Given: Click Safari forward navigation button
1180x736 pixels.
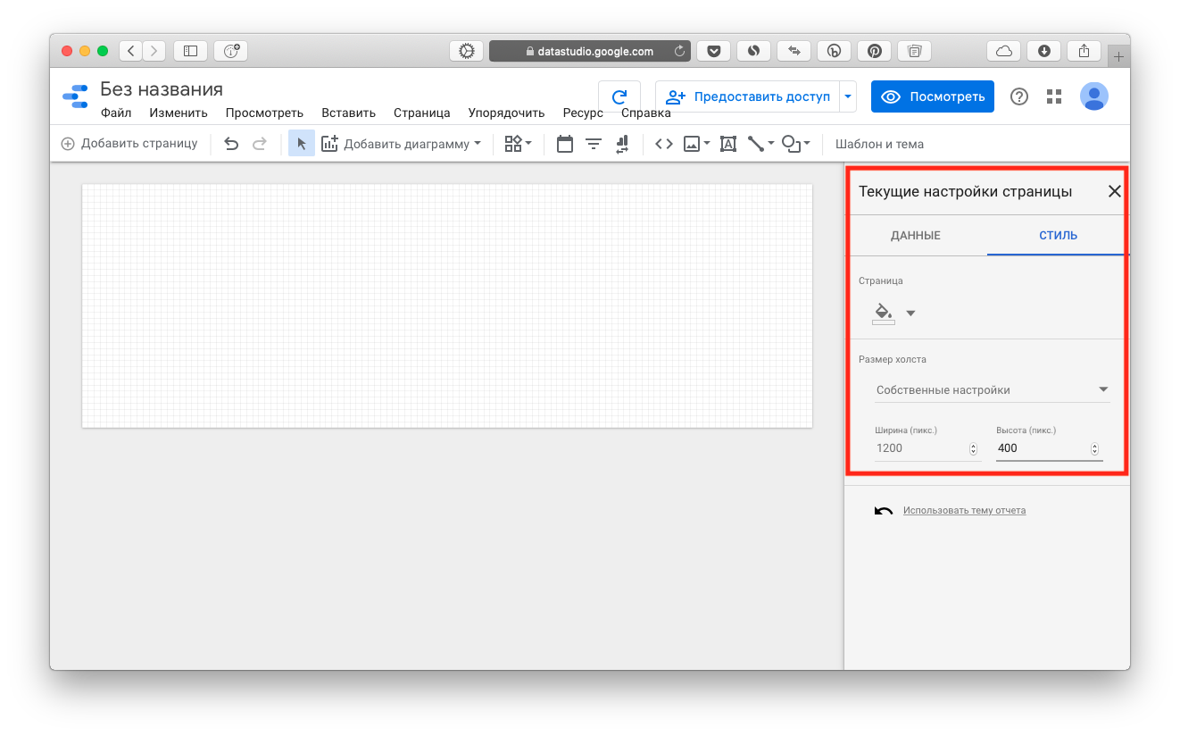Looking at the screenshot, I should point(154,51).
